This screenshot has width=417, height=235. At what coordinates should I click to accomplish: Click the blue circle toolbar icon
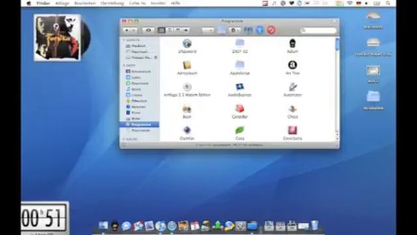pos(259,30)
